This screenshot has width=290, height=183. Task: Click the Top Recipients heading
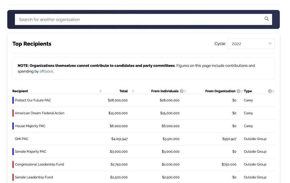pos(32,44)
